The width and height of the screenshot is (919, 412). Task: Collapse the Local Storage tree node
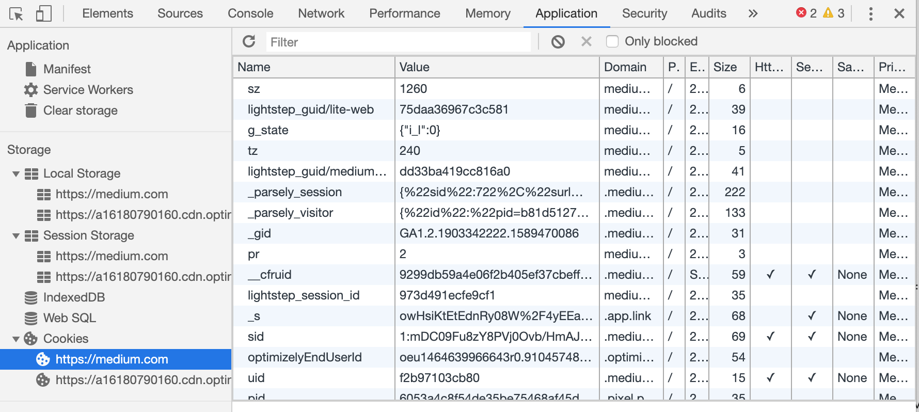click(16, 174)
